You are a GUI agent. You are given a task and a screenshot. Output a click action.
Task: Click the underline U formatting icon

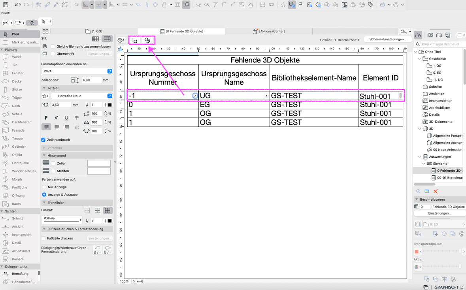(66, 118)
